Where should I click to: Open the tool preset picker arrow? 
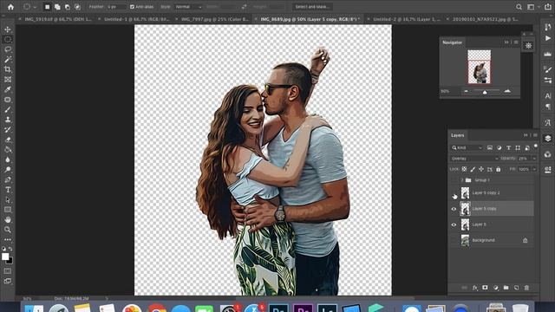[x=35, y=7]
